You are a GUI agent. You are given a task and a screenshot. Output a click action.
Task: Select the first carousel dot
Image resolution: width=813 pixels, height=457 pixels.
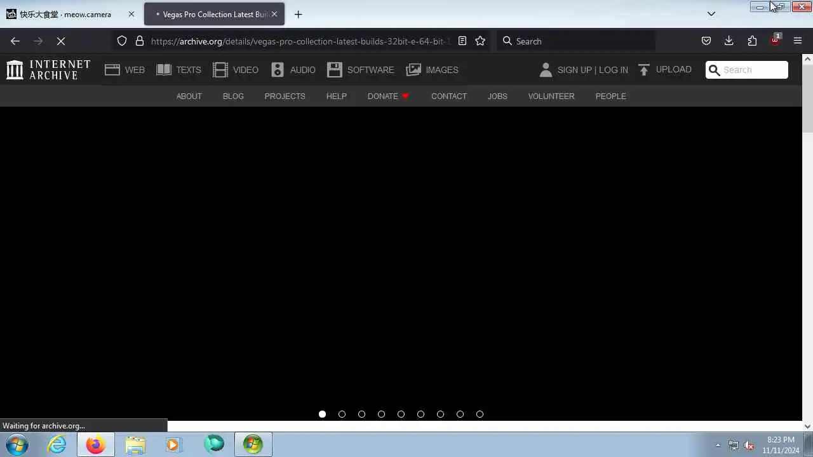pos(322,414)
